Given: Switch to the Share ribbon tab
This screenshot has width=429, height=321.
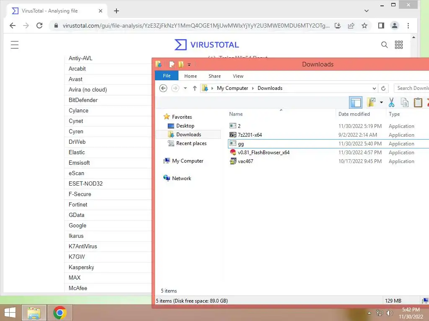Looking at the screenshot, I should [214, 76].
